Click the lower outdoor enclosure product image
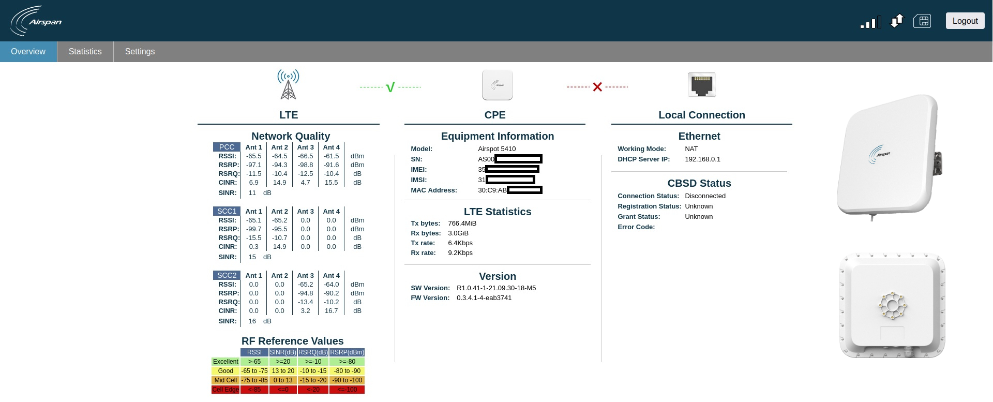This screenshot has height=402, width=993. [x=892, y=305]
